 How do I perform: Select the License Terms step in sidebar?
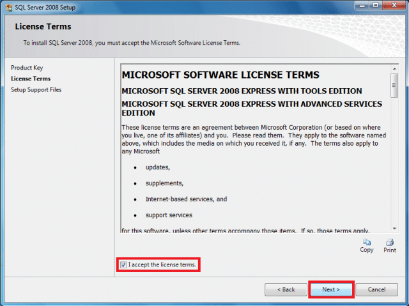(x=31, y=79)
